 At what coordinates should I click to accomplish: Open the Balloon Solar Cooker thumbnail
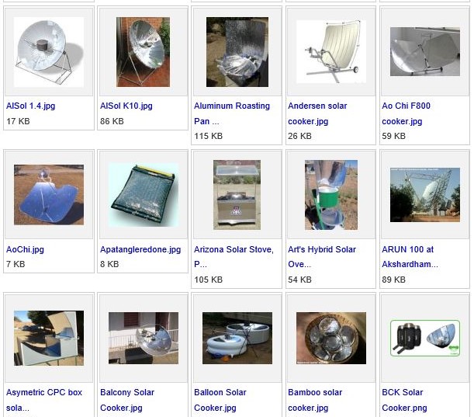coord(237,338)
